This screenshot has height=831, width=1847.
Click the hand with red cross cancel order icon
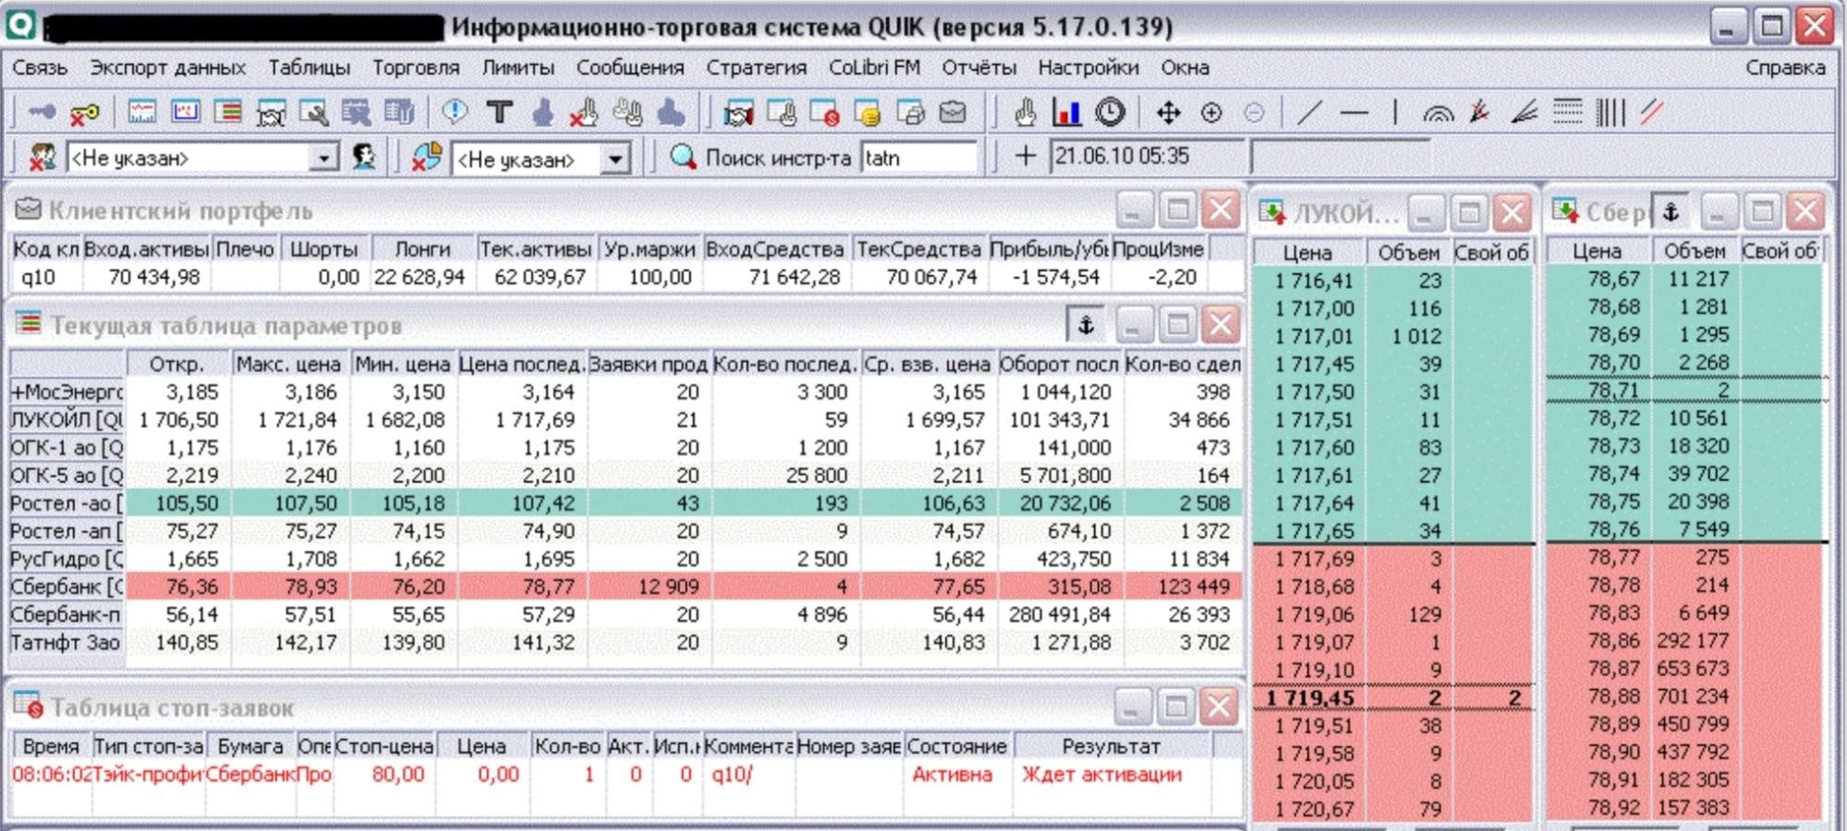click(x=584, y=113)
